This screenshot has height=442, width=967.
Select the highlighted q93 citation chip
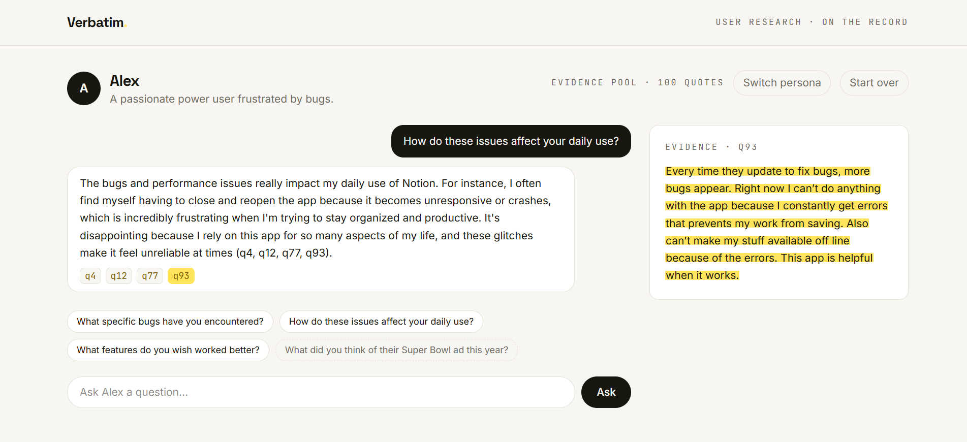pos(181,276)
